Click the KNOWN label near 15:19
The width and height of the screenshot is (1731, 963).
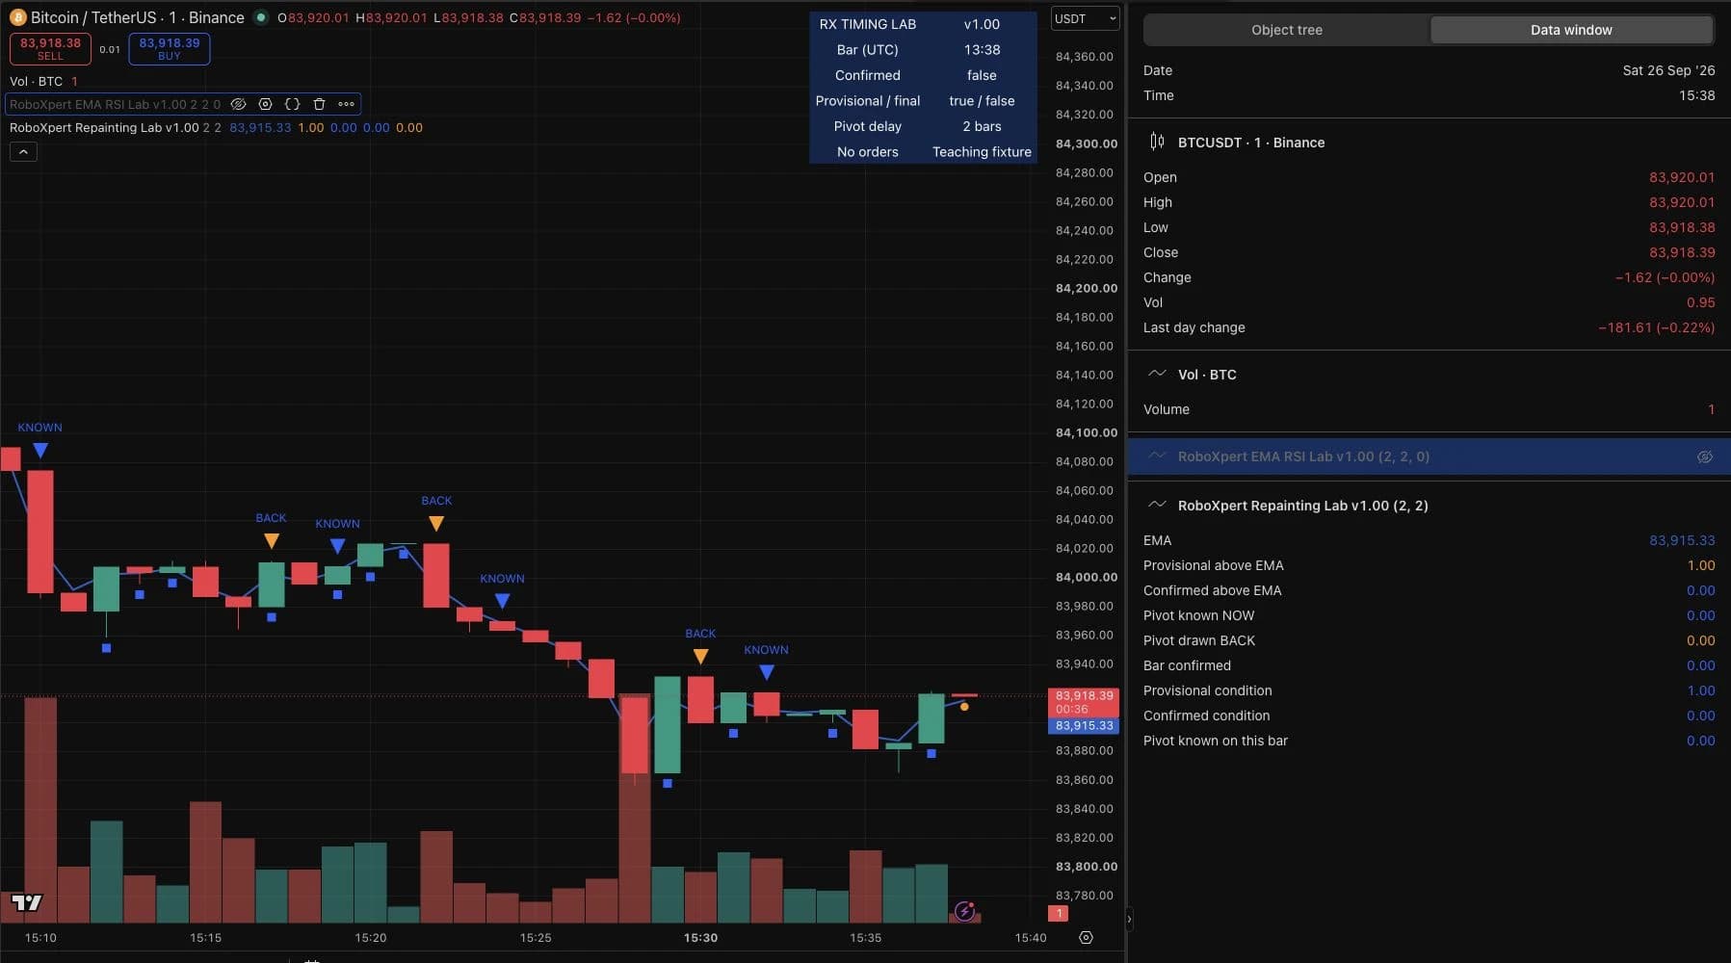(x=337, y=524)
